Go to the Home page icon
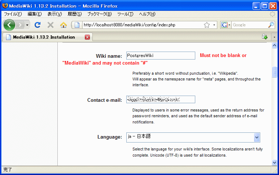This screenshot has height=175, width=279. point(64,25)
